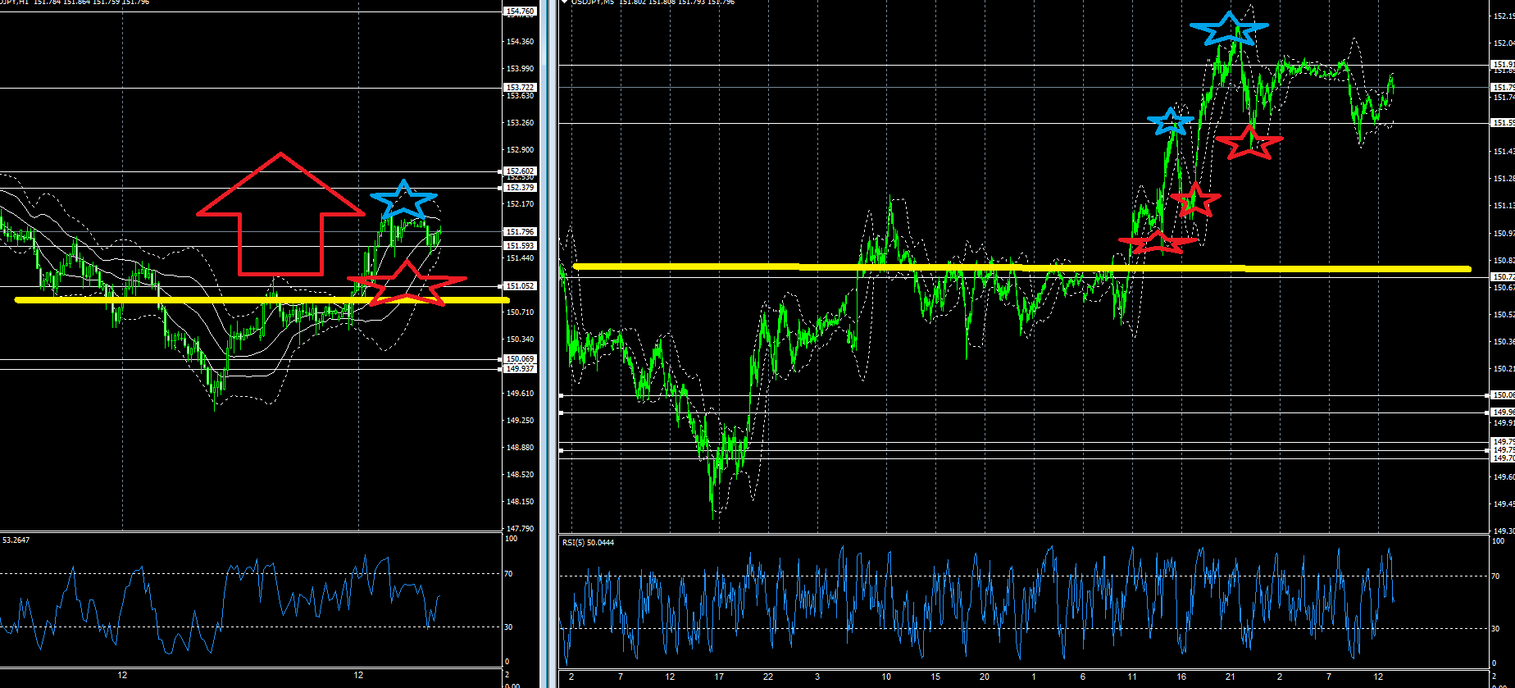Click the RSI(5) 50.0444 indicator label
1515x688 pixels.
coord(588,543)
